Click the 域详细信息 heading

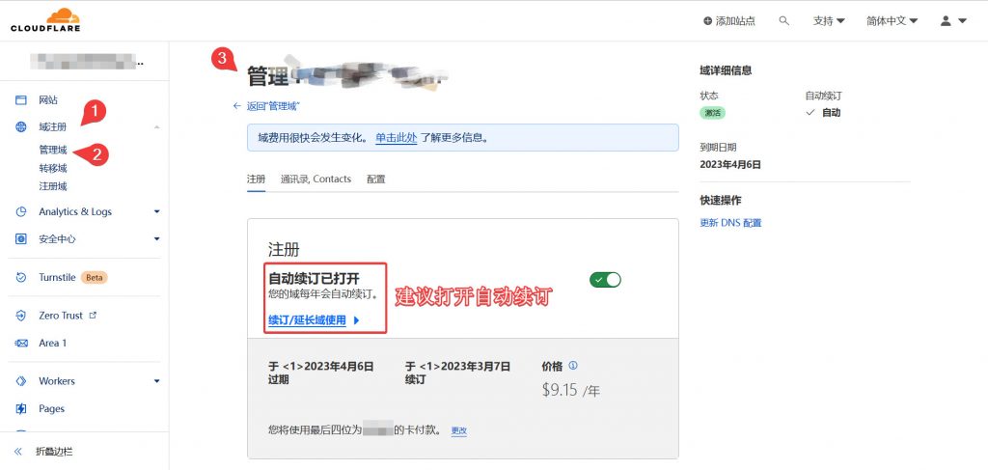click(x=726, y=70)
